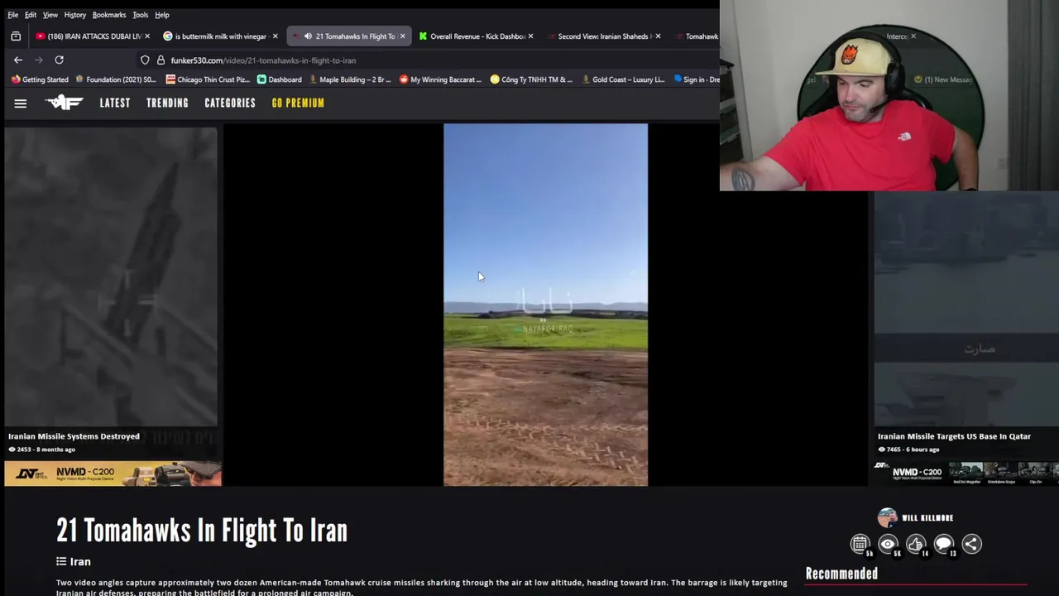Open the Sign in bookmark
Image resolution: width=1059 pixels, height=596 pixels.
697,79
